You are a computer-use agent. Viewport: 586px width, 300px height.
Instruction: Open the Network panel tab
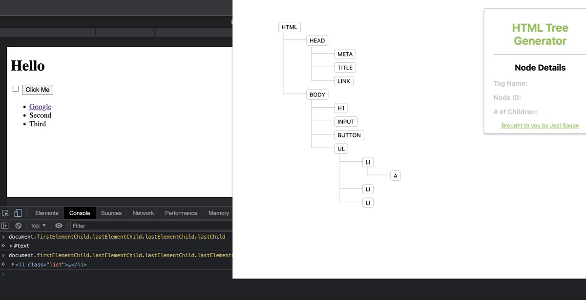143,213
